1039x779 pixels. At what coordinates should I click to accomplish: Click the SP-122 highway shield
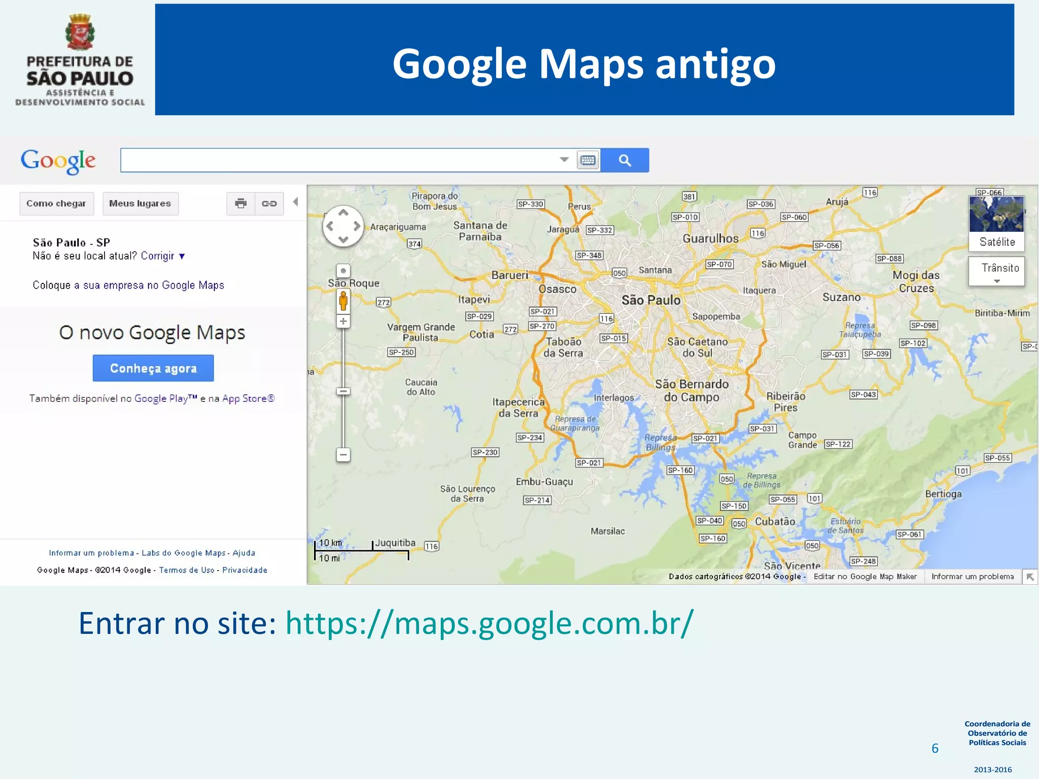coord(838,444)
